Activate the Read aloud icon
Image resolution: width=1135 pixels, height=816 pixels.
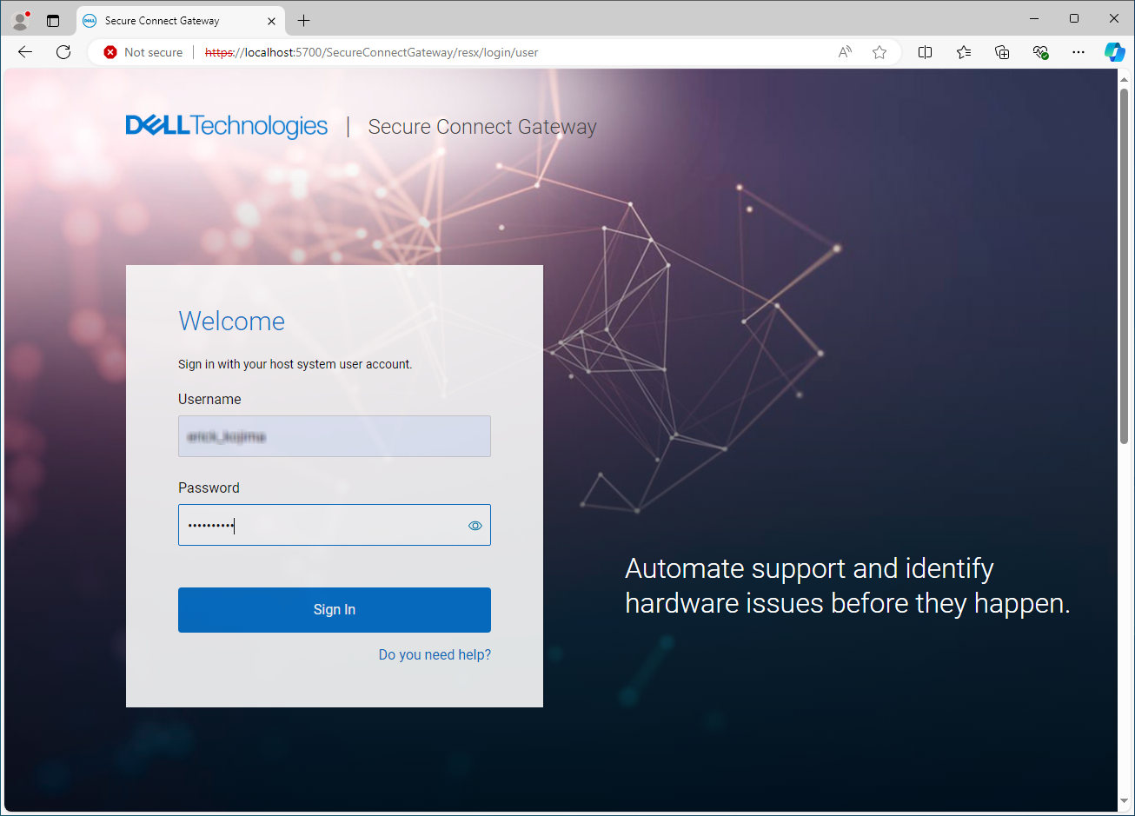(844, 52)
